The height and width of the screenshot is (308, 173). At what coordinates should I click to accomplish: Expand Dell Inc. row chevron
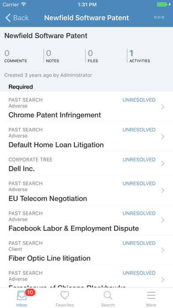pyautogui.click(x=162, y=163)
